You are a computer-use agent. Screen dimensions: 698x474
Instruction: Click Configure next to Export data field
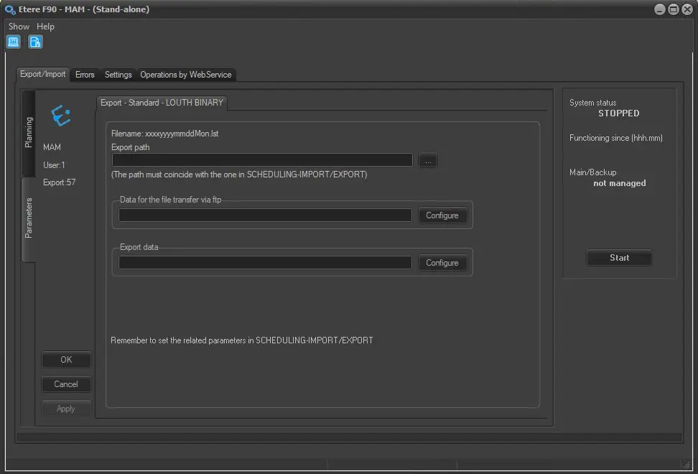442,263
